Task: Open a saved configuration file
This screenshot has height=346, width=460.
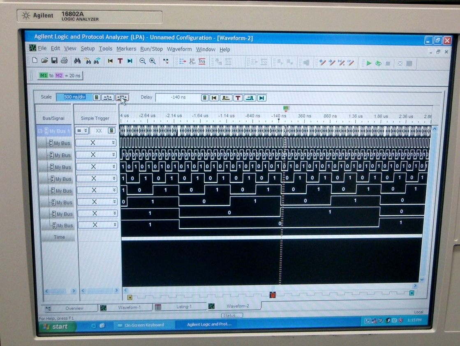Action: coord(44,60)
